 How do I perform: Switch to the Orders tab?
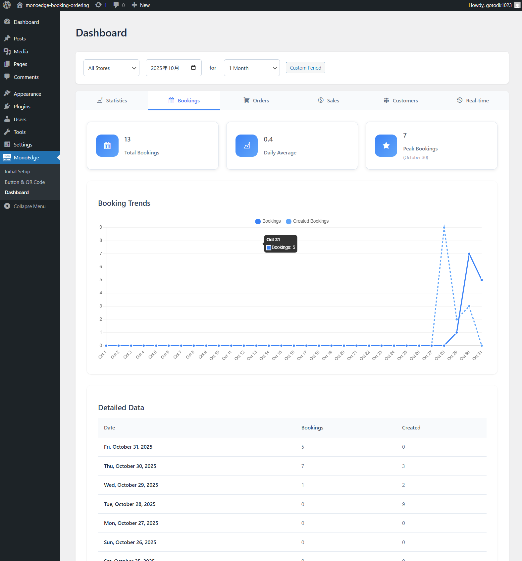click(256, 100)
